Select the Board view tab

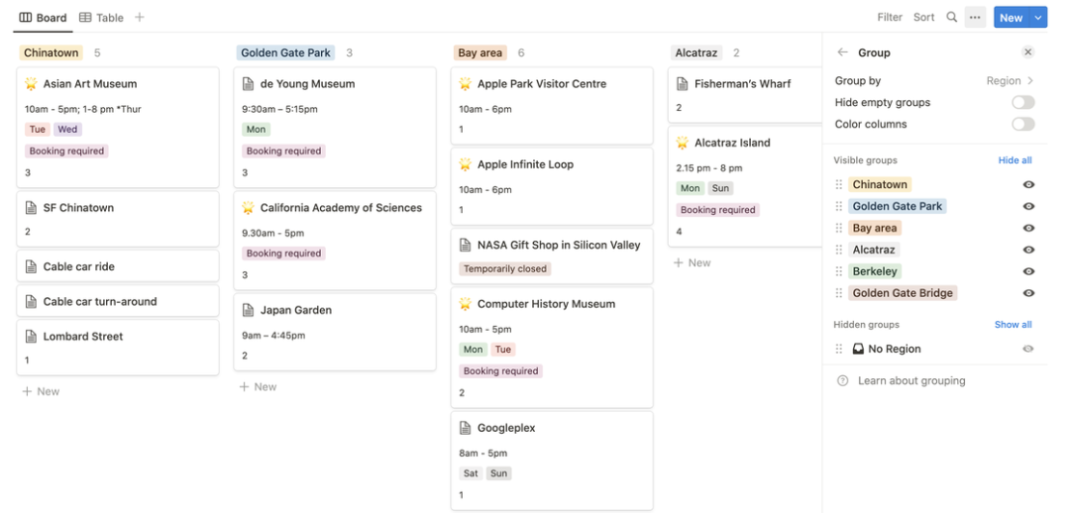(x=43, y=18)
